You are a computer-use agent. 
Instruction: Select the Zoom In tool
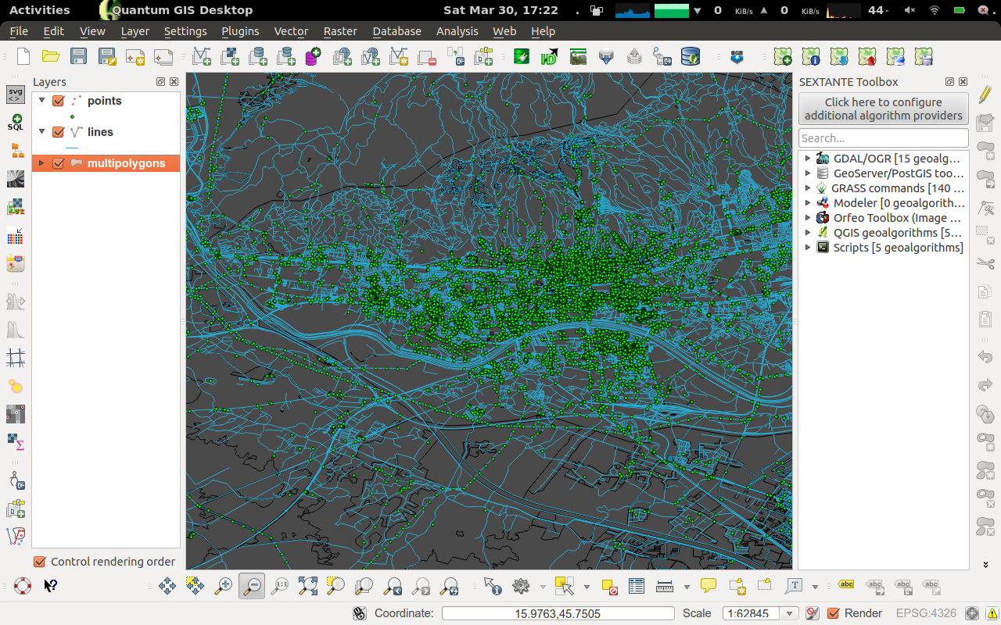click(x=224, y=586)
